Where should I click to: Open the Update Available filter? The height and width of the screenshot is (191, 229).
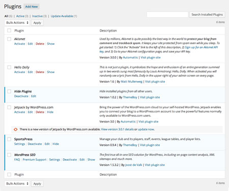point(62,16)
